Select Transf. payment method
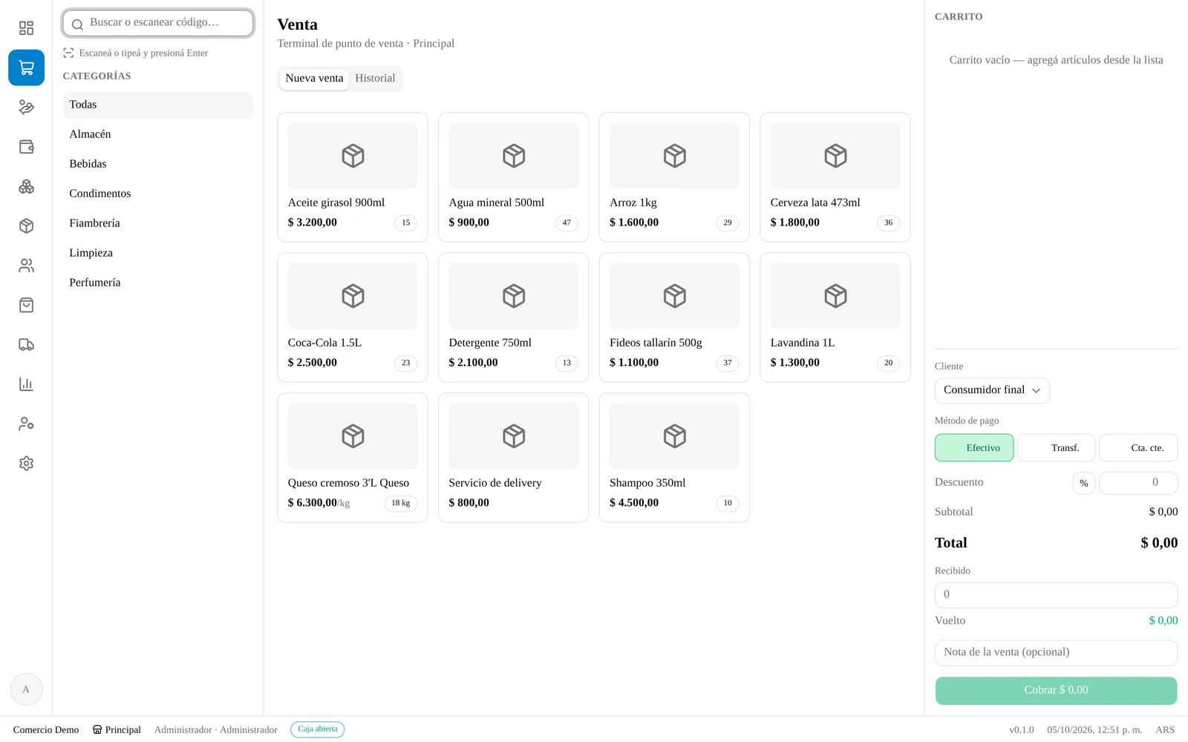 (x=1056, y=448)
